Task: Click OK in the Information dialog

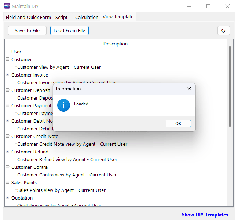Action: 178,123
